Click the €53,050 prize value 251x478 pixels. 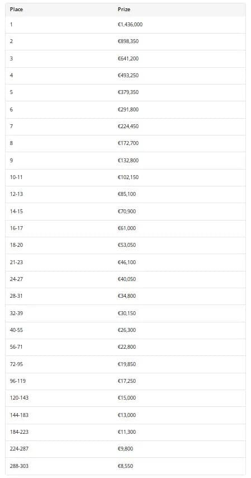(x=127, y=245)
